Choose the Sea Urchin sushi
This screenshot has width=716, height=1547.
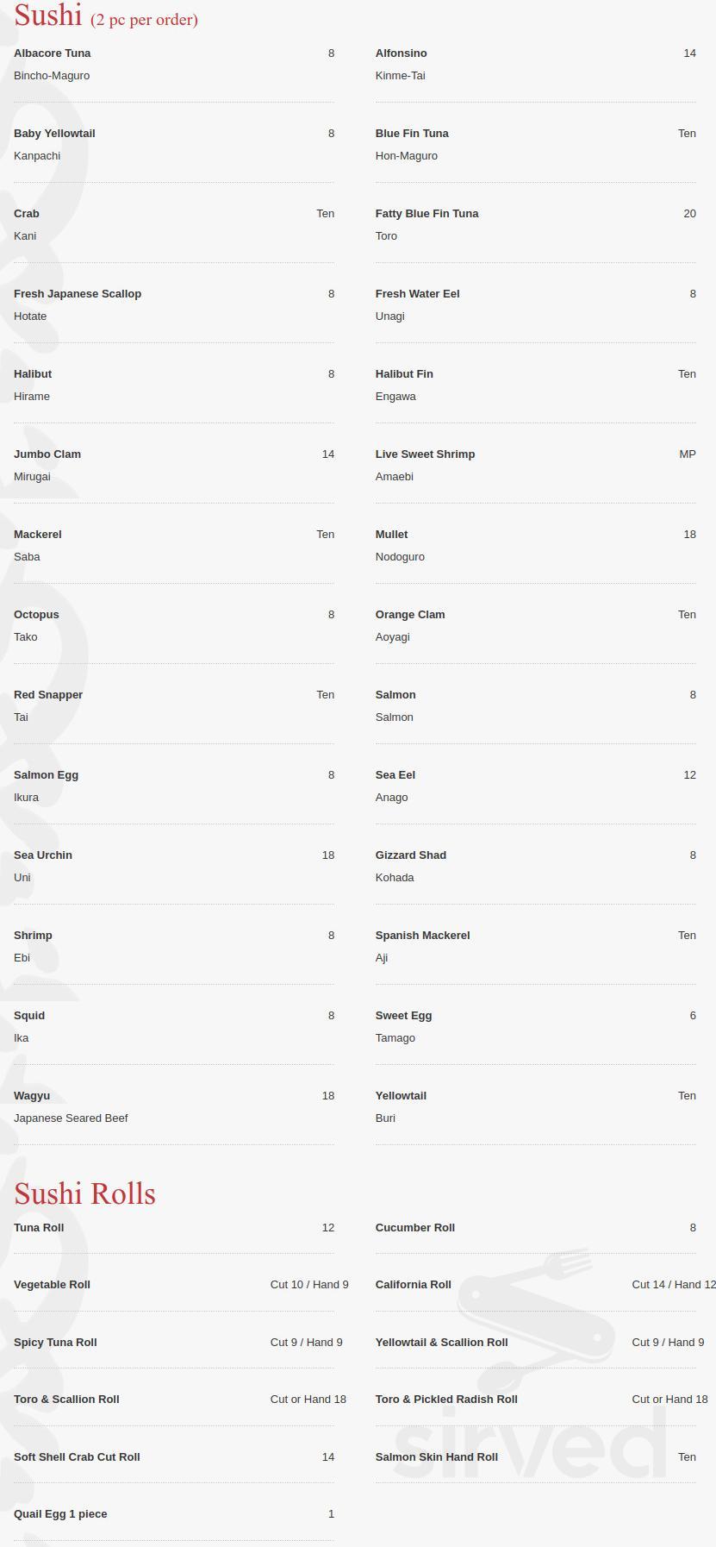[43, 855]
